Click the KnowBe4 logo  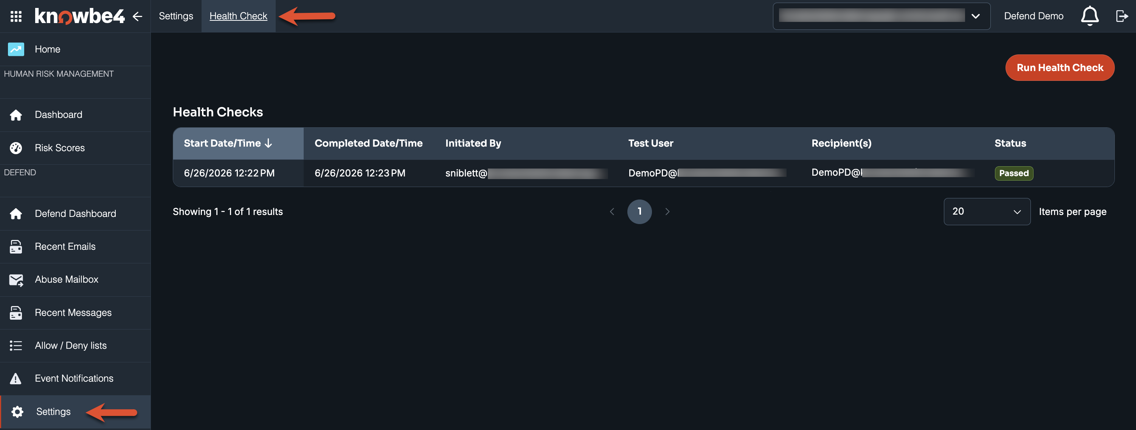tap(79, 16)
